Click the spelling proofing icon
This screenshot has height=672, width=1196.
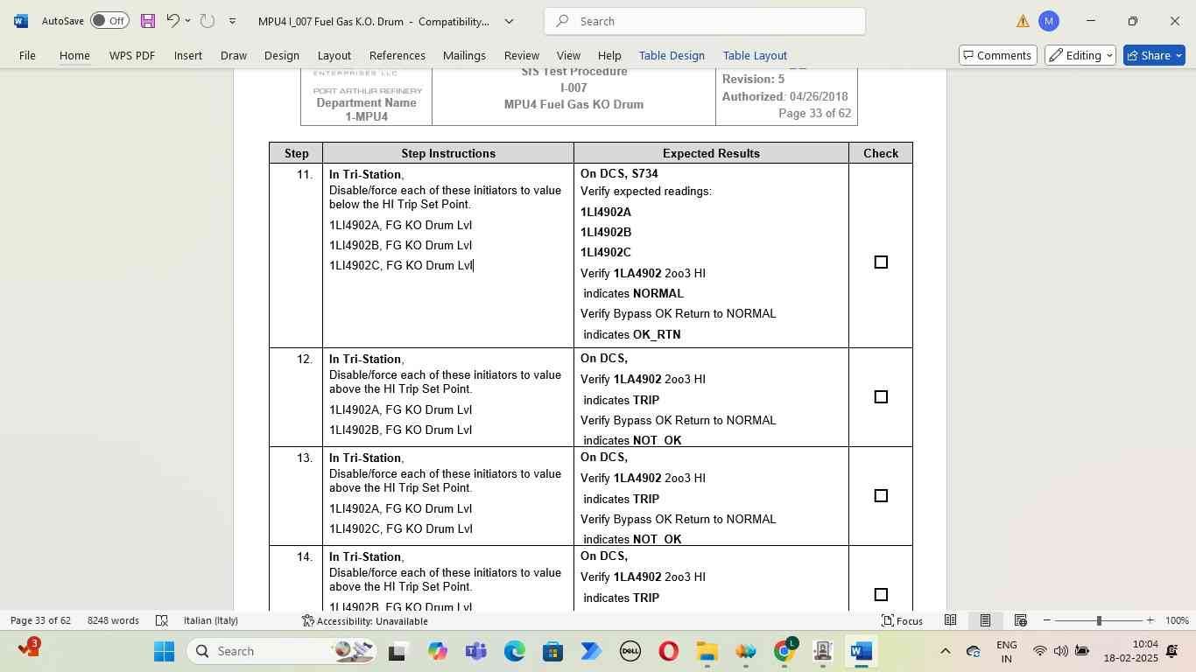click(x=162, y=620)
